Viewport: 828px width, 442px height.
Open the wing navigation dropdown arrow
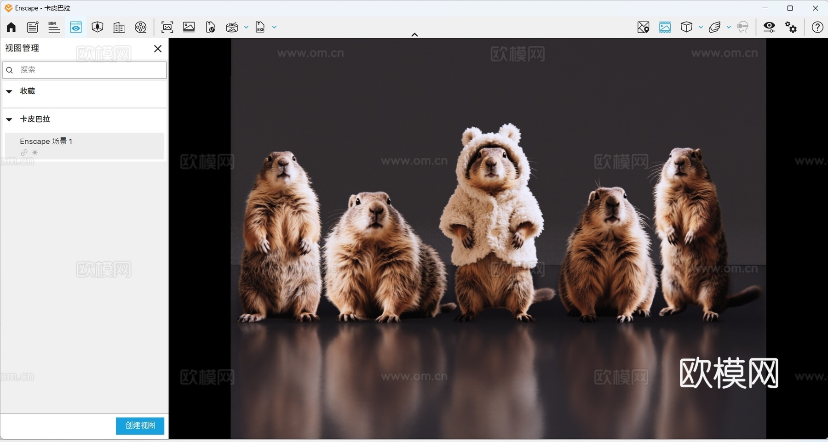[x=729, y=27]
